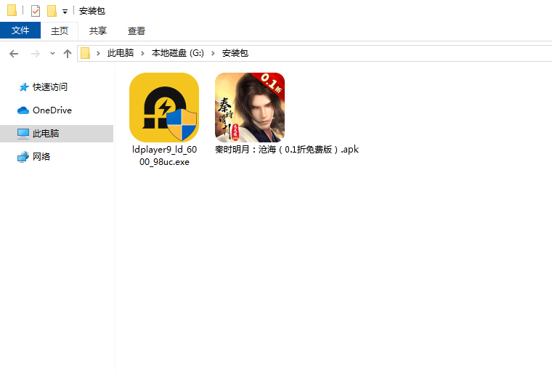Click 此电脑 in the address breadcrumb
552x372 pixels.
121,53
